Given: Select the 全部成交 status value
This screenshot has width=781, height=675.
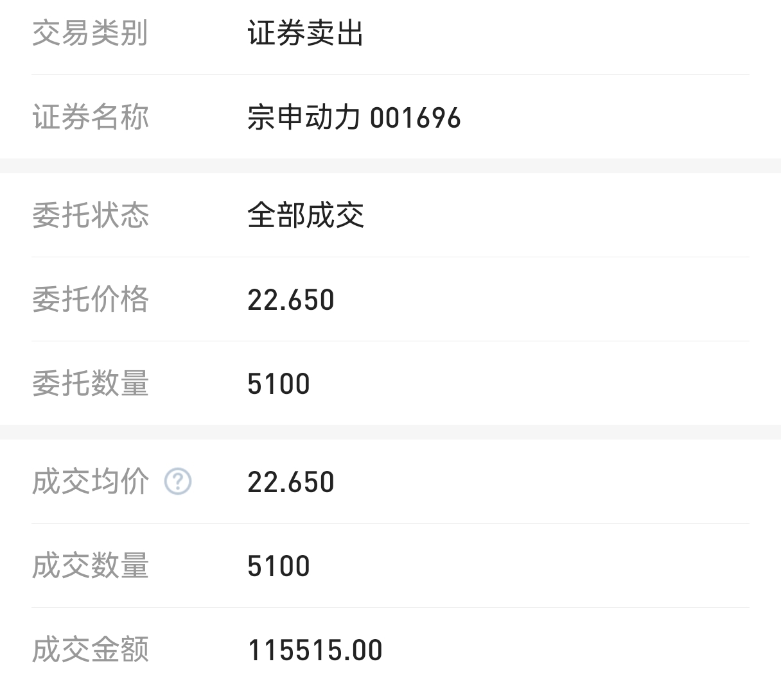Looking at the screenshot, I should (306, 215).
